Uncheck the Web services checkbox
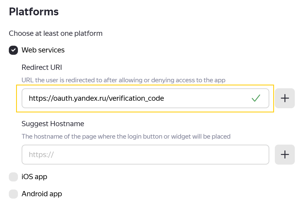 pos(13,50)
